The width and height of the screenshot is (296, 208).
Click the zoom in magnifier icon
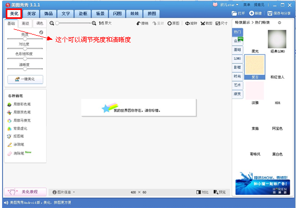94,23
